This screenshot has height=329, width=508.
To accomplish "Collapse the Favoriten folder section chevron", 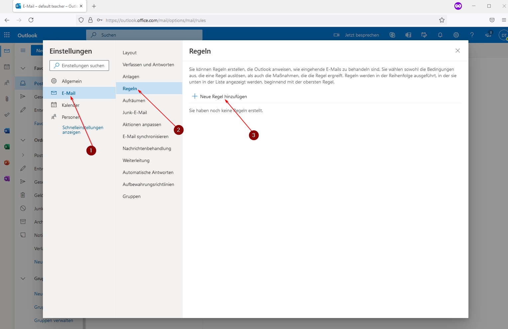I will [23, 68].
